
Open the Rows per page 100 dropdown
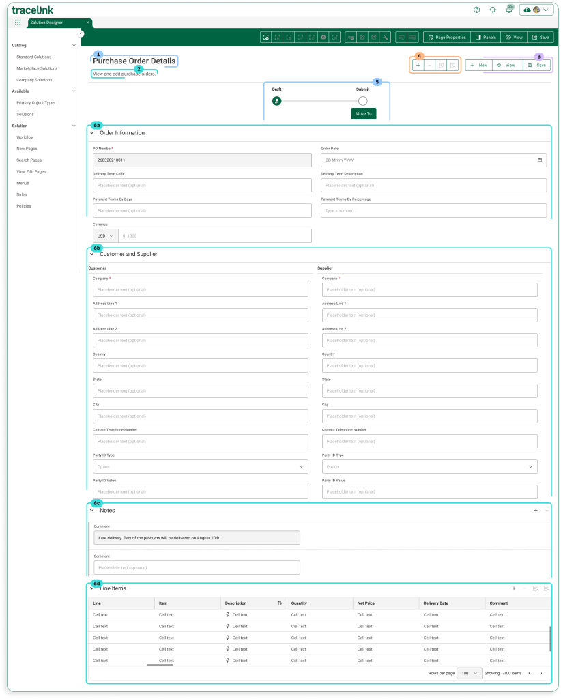pos(470,673)
